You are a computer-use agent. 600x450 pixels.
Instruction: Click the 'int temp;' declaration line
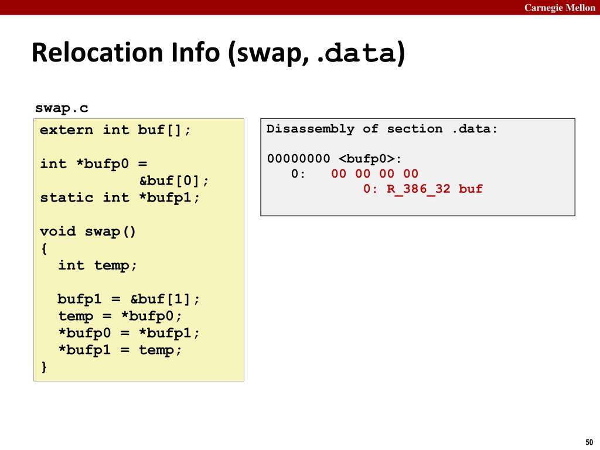[x=97, y=265]
